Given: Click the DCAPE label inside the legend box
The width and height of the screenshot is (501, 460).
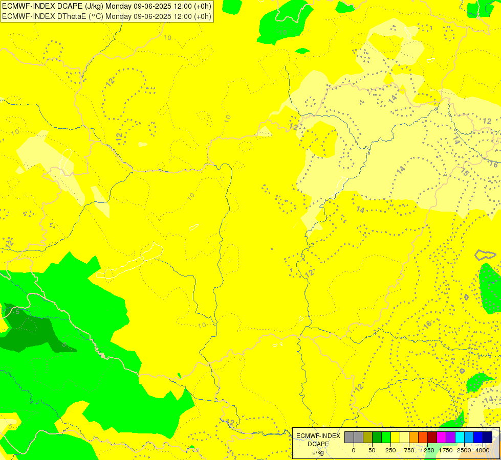Looking at the screenshot, I should [x=318, y=444].
